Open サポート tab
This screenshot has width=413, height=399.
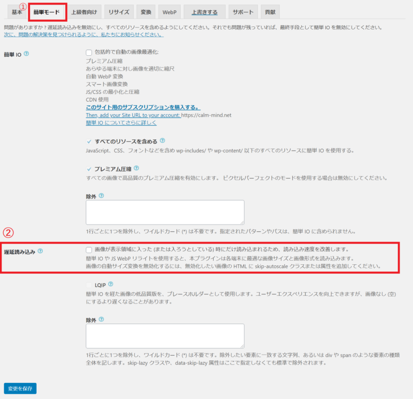[243, 12]
